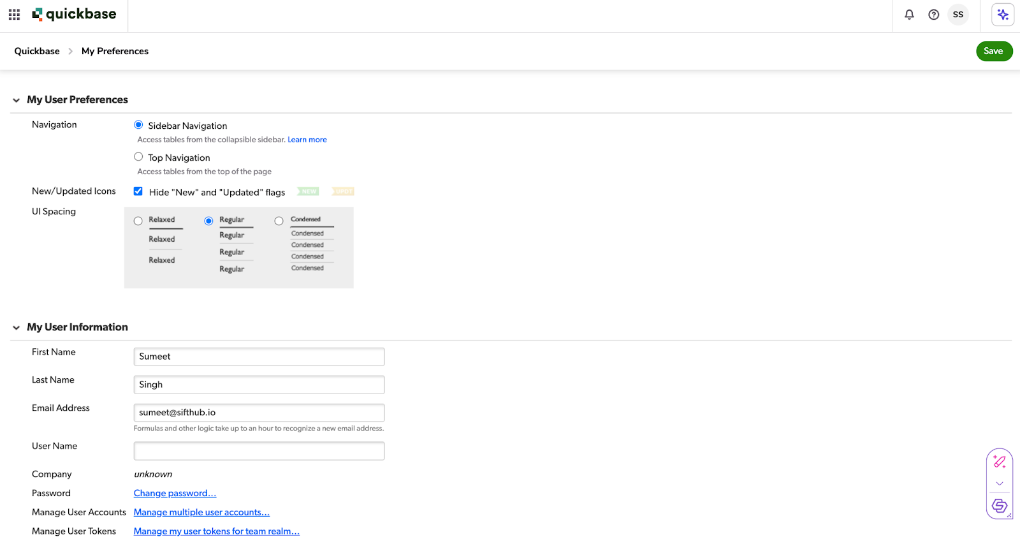Image resolution: width=1020 pixels, height=560 pixels.
Task: Click the User Name input field
Action: (259, 451)
